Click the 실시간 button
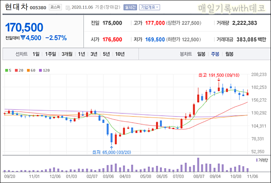271x183 pixels. [130, 7]
